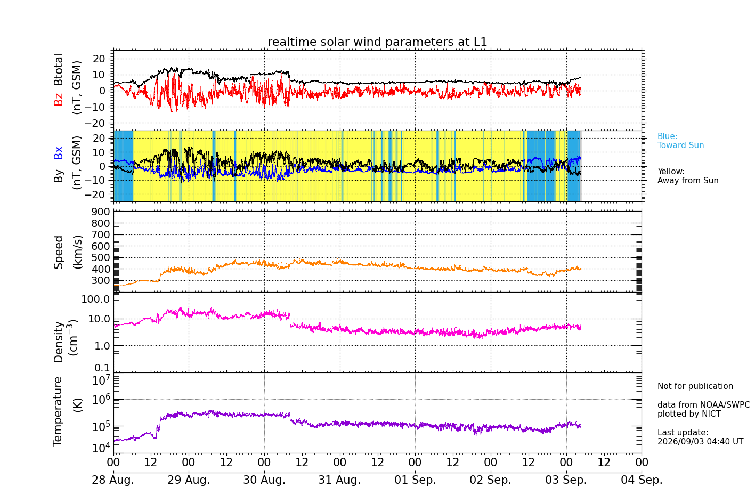Click the "Temperature" axis label
Screen dimensions: 755x503
pyautogui.click(x=58, y=411)
